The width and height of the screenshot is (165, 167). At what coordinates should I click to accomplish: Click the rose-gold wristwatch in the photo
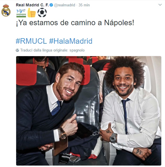(x=63, y=133)
